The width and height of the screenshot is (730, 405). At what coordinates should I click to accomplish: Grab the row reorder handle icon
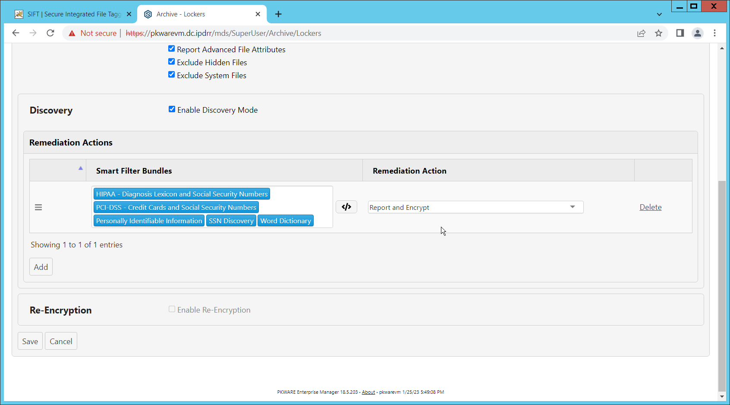click(38, 207)
